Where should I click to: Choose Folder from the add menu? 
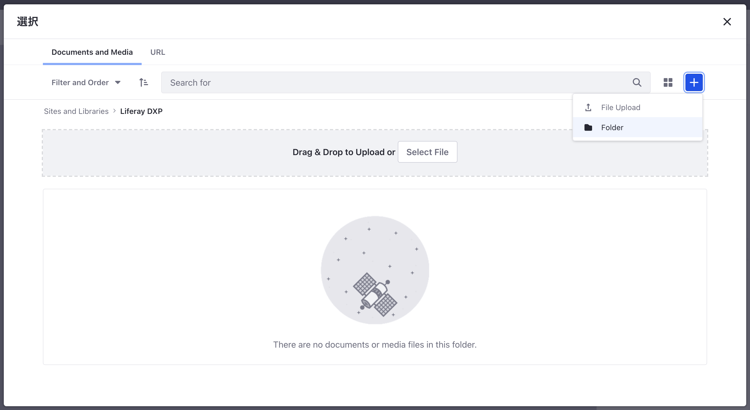tap(612, 127)
